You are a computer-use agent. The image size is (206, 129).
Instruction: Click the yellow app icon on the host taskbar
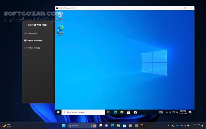tap(130, 126)
